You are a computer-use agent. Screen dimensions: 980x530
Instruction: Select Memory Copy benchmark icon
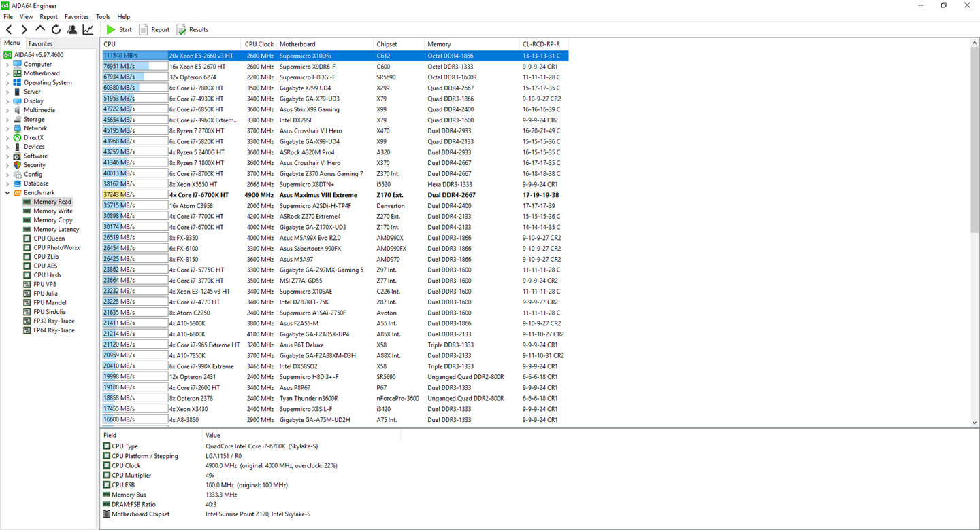tap(27, 220)
